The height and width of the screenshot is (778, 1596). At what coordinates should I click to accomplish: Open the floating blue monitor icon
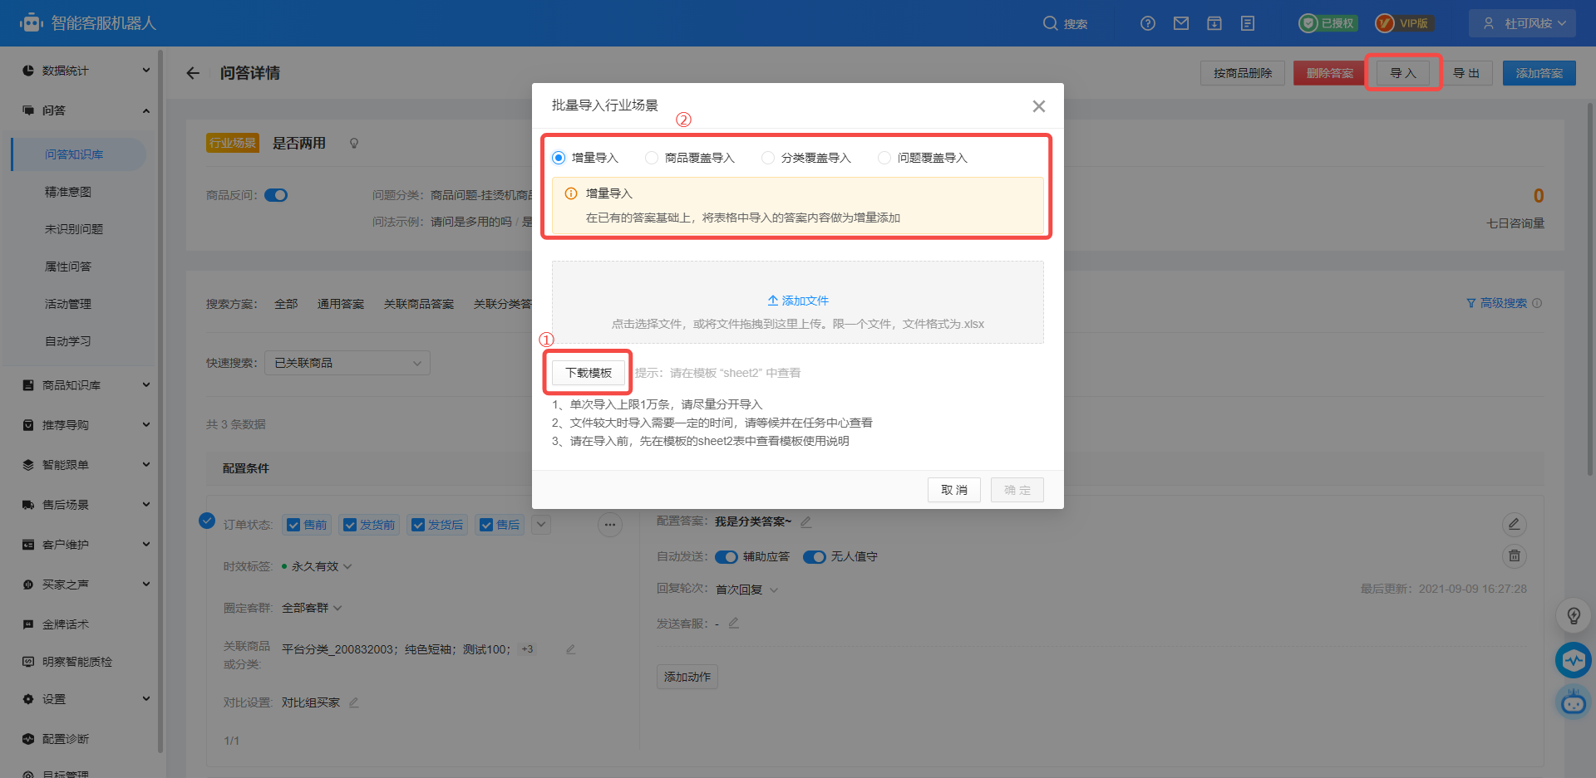coord(1574,660)
